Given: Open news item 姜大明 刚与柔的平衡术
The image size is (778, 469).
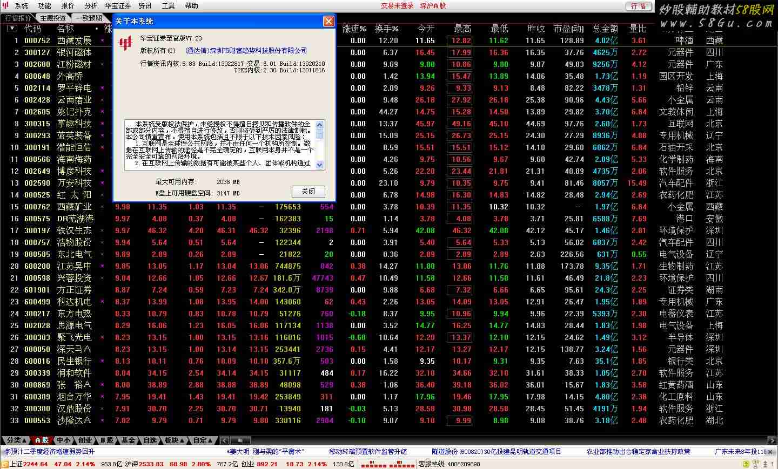Looking at the screenshot, I should [265, 452].
